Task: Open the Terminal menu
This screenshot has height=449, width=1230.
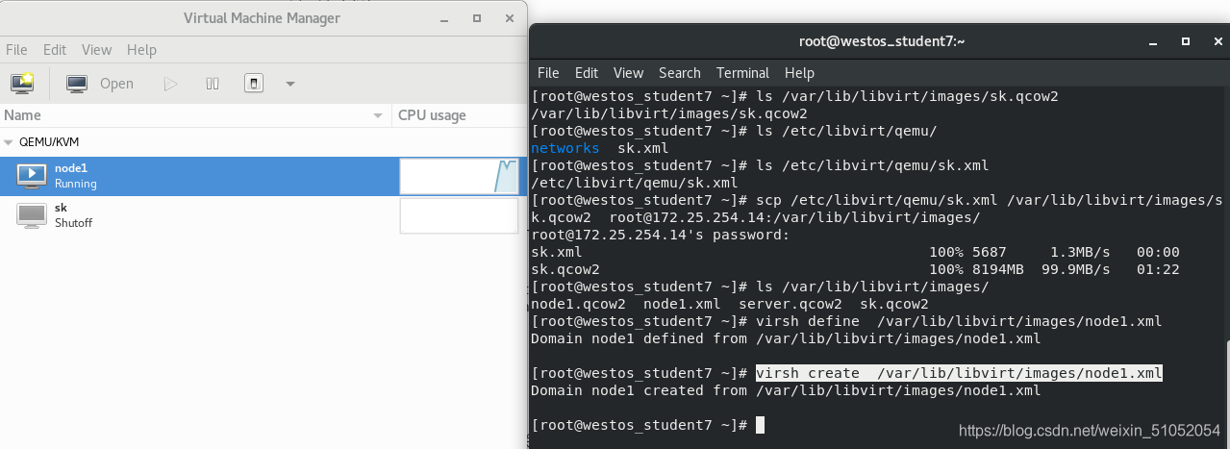Action: click(x=742, y=72)
